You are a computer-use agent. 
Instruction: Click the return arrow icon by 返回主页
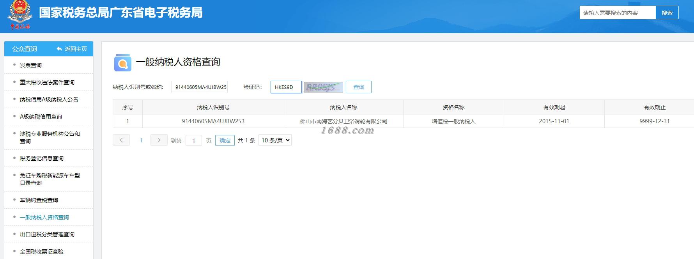[59, 49]
